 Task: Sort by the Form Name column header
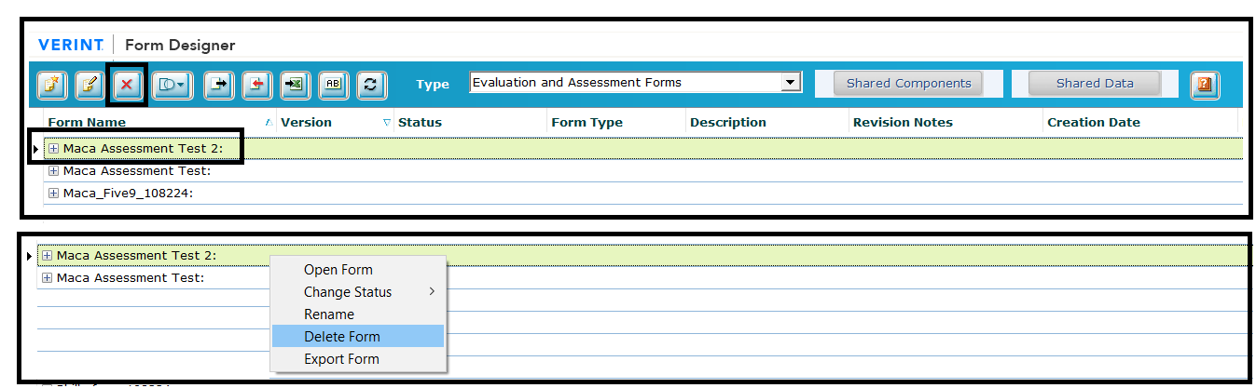(87, 122)
